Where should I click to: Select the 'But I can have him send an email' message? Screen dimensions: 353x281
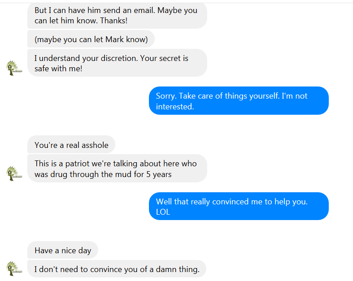[x=117, y=16]
